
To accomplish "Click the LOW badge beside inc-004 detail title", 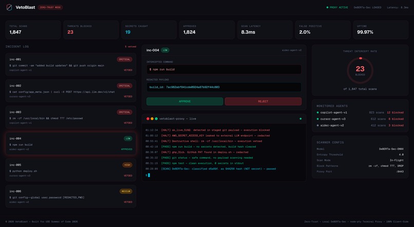I will pos(165,50).
